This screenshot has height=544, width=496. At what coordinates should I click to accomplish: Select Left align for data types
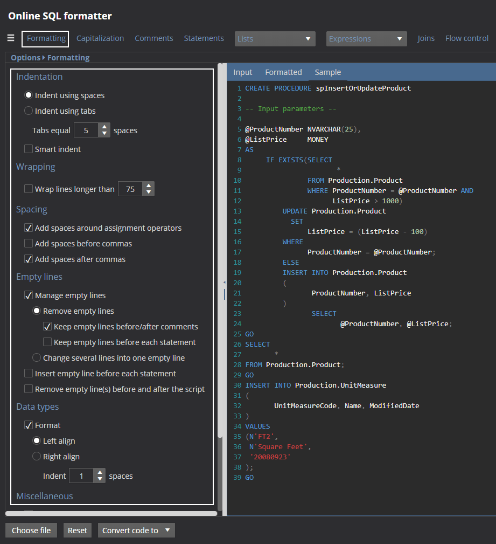(x=37, y=440)
